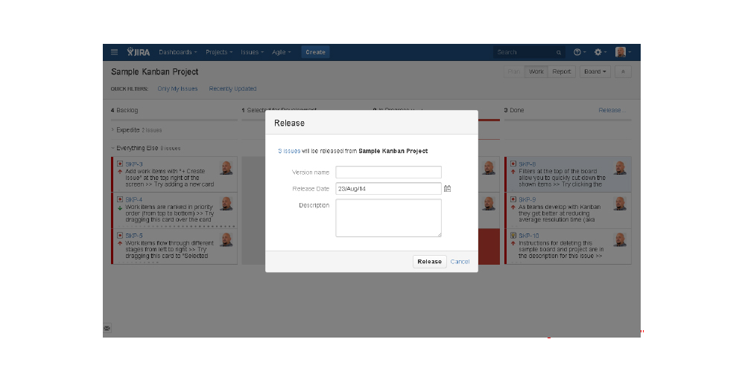Click the feedback envelope icon at bottom left
Image resolution: width=745 pixels, height=374 pixels.
pos(107,328)
